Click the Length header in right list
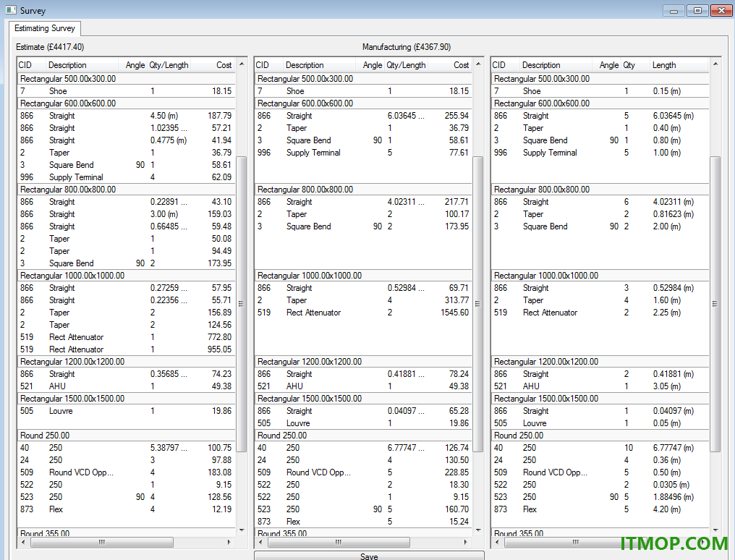 pyautogui.click(x=678, y=65)
